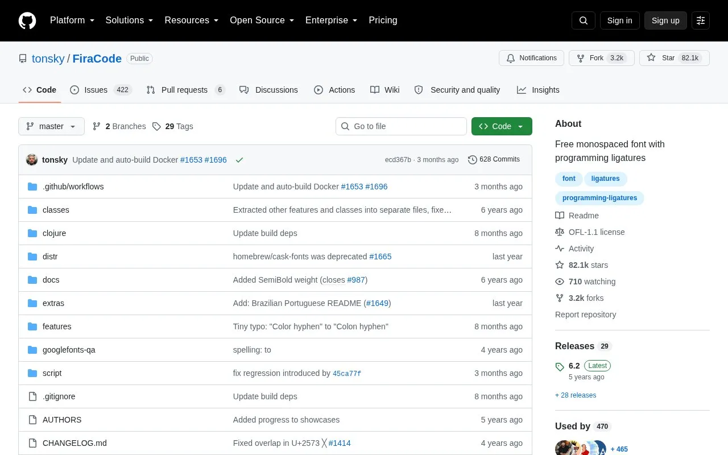
Task: Click the AUTHORS file icon
Action: pos(32,420)
